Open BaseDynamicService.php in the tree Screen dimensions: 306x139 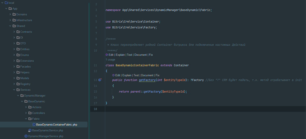pos(47,131)
